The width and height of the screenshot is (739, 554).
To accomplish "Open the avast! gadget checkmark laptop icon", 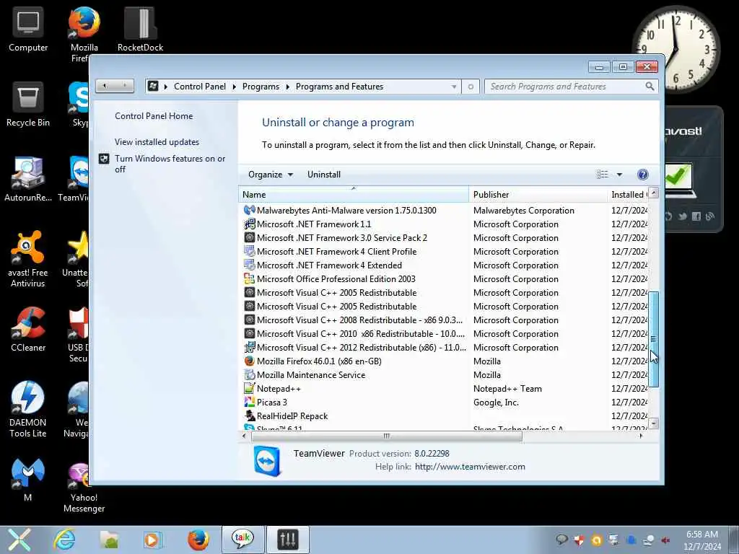I will 678,180.
